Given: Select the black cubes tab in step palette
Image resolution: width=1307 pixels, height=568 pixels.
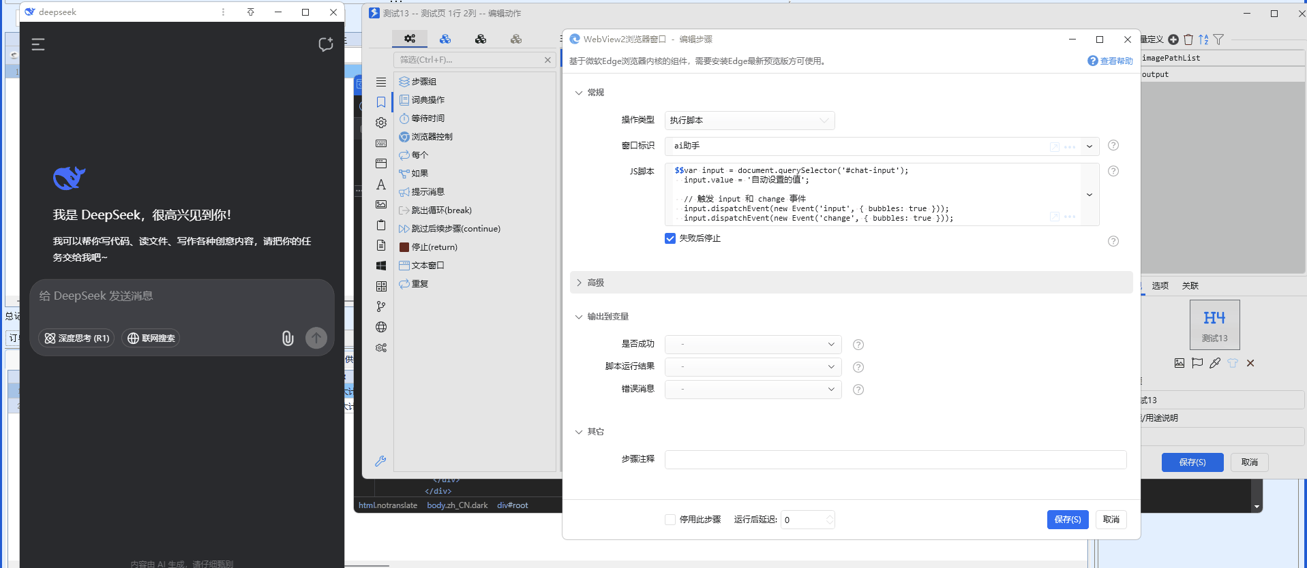Looking at the screenshot, I should [x=481, y=39].
